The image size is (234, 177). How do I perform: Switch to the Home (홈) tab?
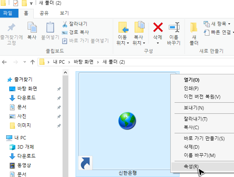pyautogui.click(x=26, y=13)
